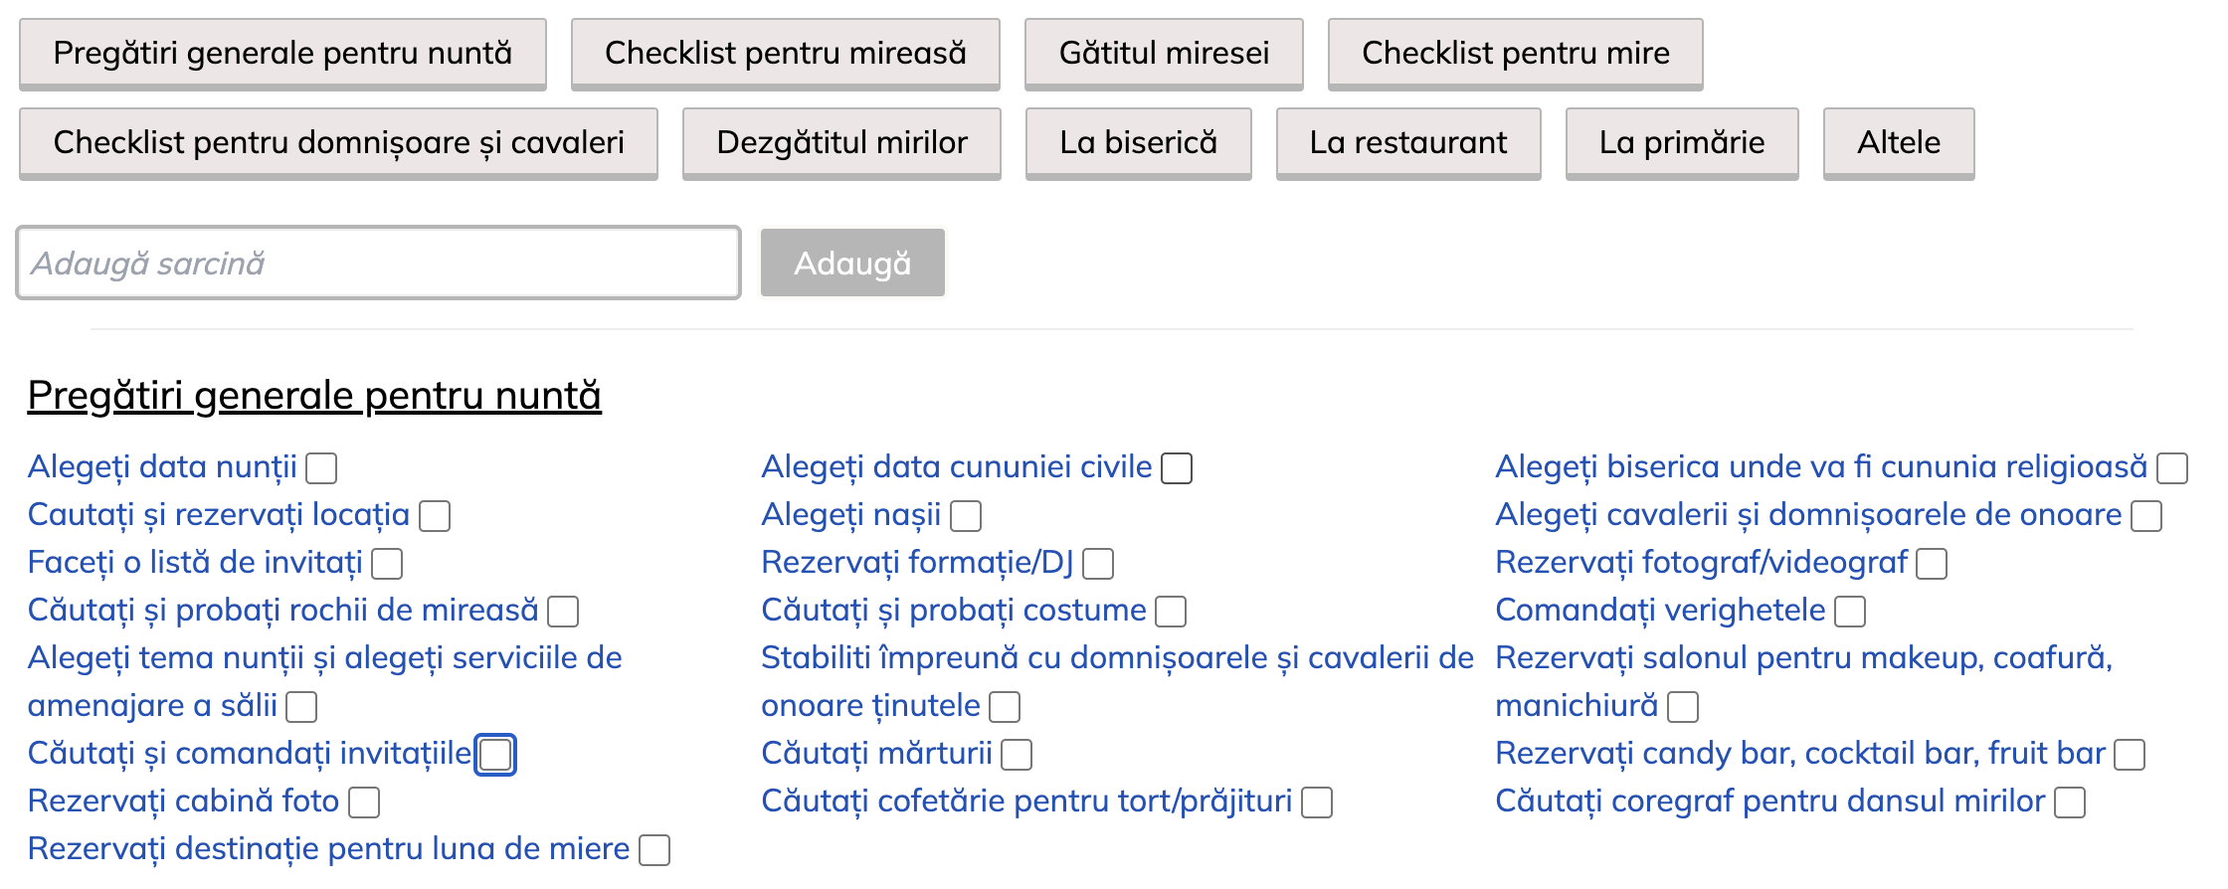Open 'Cautați și rezervați locația' link
The image size is (2228, 889).
click(x=219, y=515)
